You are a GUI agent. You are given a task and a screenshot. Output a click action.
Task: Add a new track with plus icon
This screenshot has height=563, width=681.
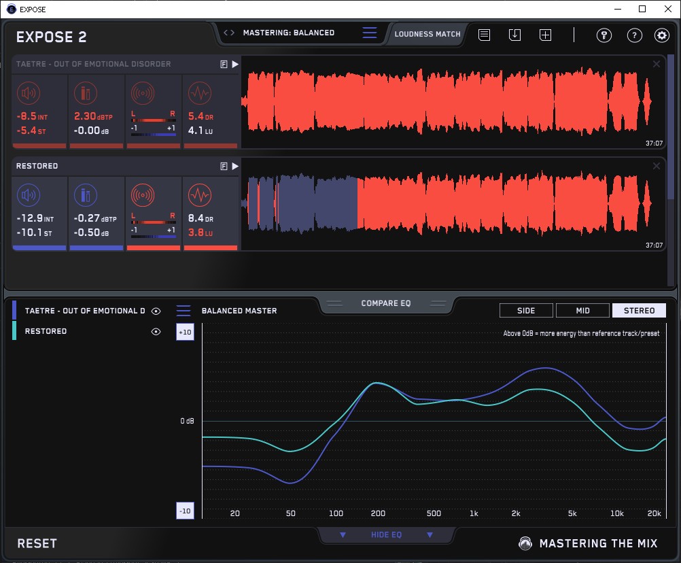click(545, 35)
